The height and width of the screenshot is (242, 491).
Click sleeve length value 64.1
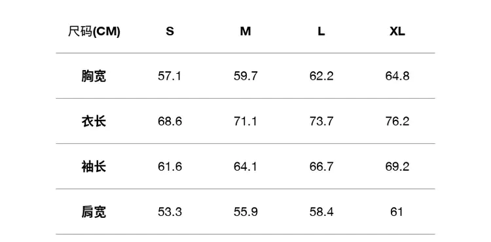(245, 167)
